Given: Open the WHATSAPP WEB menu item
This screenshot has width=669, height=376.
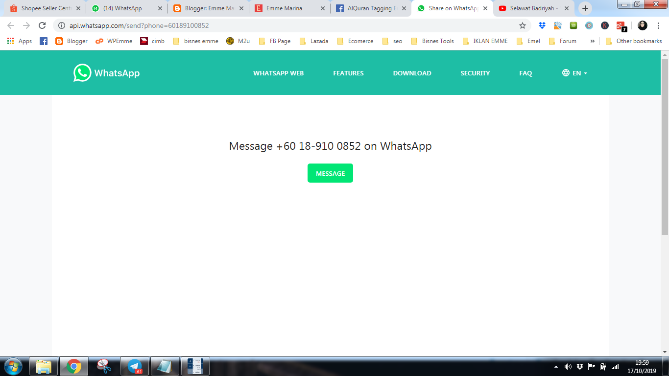Looking at the screenshot, I should [x=278, y=73].
